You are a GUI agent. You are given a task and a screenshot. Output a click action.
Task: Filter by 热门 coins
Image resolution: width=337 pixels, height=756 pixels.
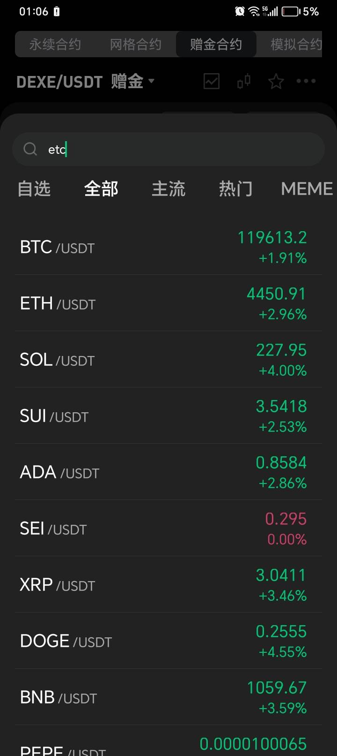coord(235,189)
